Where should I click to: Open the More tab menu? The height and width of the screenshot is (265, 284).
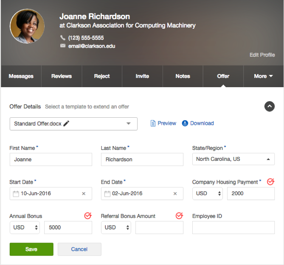pos(263,76)
